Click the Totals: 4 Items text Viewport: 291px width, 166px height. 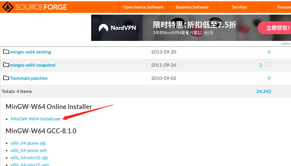pyautogui.click(x=17, y=91)
